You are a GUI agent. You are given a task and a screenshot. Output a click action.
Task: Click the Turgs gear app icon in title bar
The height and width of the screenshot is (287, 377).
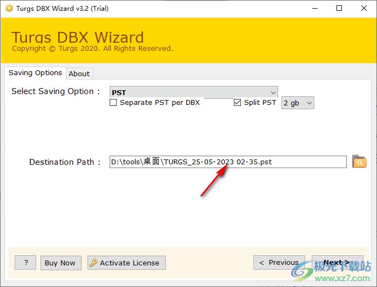(9, 9)
